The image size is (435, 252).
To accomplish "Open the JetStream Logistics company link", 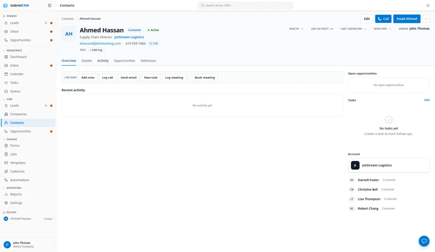I will [x=129, y=37].
